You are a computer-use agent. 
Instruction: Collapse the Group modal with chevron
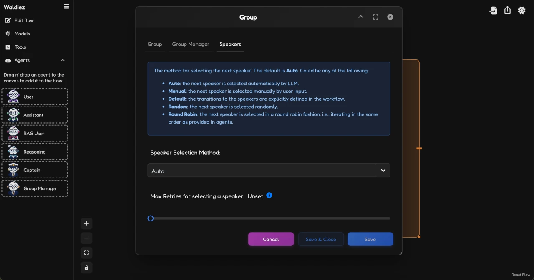coord(361,17)
